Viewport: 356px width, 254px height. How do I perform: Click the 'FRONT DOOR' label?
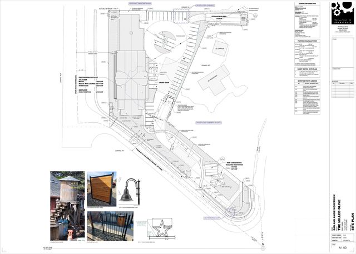pos(163,82)
